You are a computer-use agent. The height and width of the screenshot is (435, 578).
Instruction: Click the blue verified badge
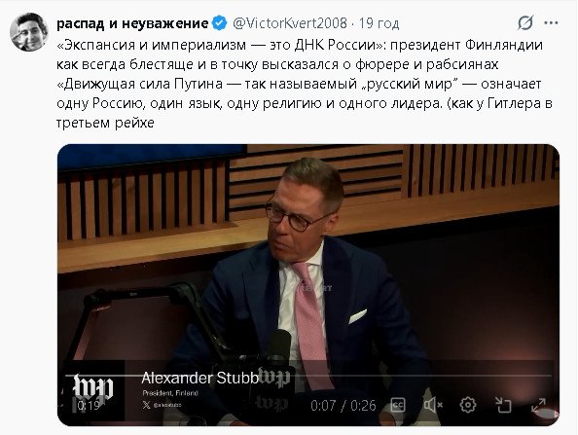pos(220,23)
